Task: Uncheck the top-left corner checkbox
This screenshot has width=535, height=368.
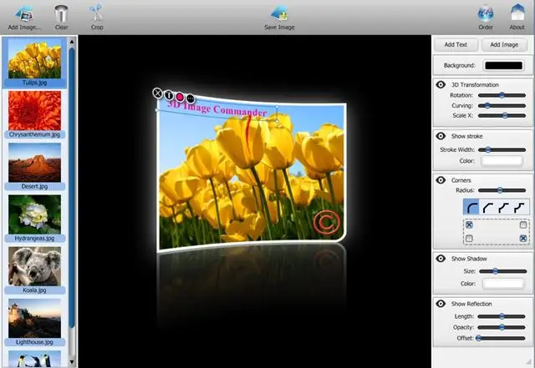Action: 469,225
